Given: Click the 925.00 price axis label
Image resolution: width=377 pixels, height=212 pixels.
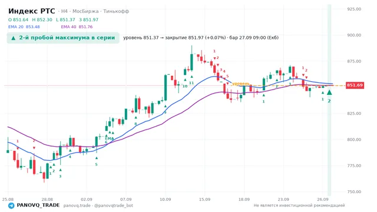Looking at the screenshot, I should tap(354, 9).
